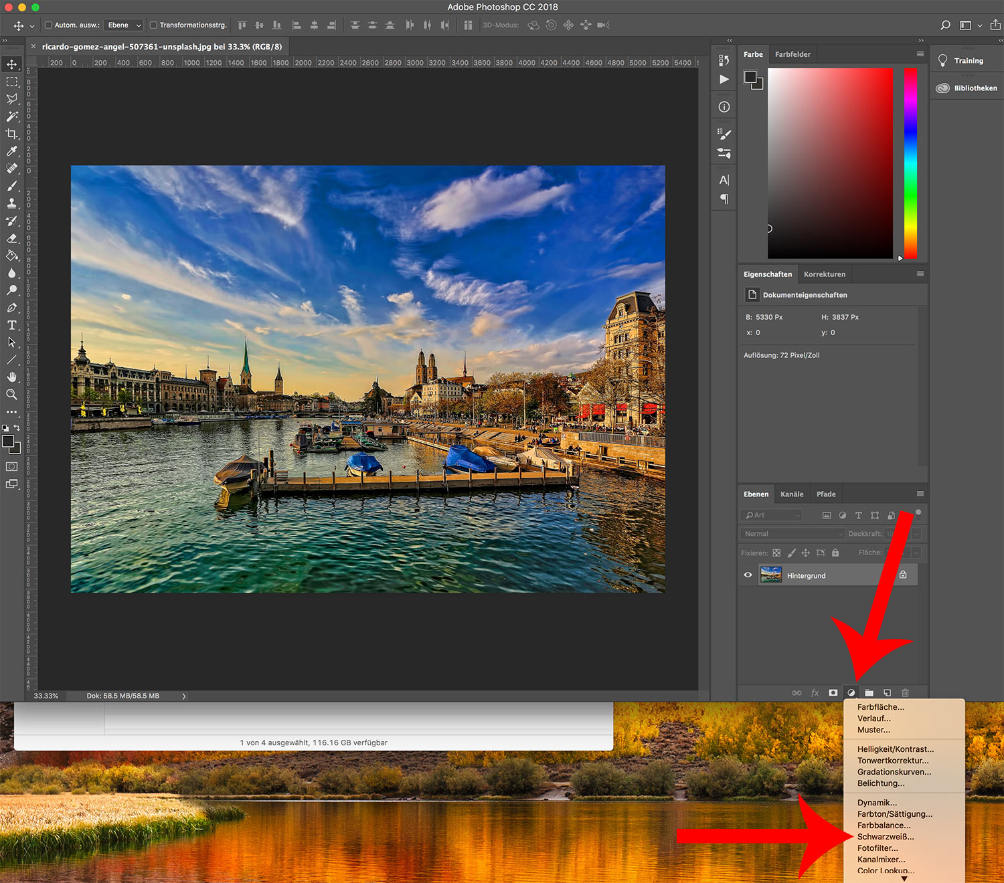The image size is (1004, 883).
Task: Choose Schwarzweiß... from the adjustment menu
Action: pyautogui.click(x=886, y=837)
